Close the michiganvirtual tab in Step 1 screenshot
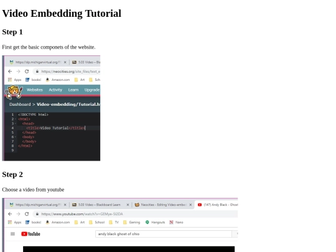This screenshot has height=252, width=336. click(x=65, y=62)
